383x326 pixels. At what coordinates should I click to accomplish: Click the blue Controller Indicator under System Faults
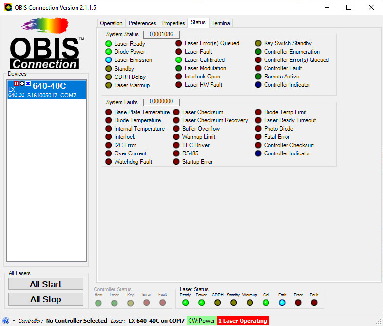(258, 154)
